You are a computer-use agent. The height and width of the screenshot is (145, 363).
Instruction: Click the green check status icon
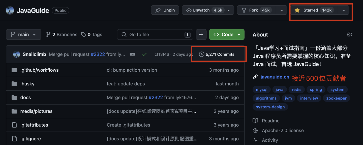(144, 54)
